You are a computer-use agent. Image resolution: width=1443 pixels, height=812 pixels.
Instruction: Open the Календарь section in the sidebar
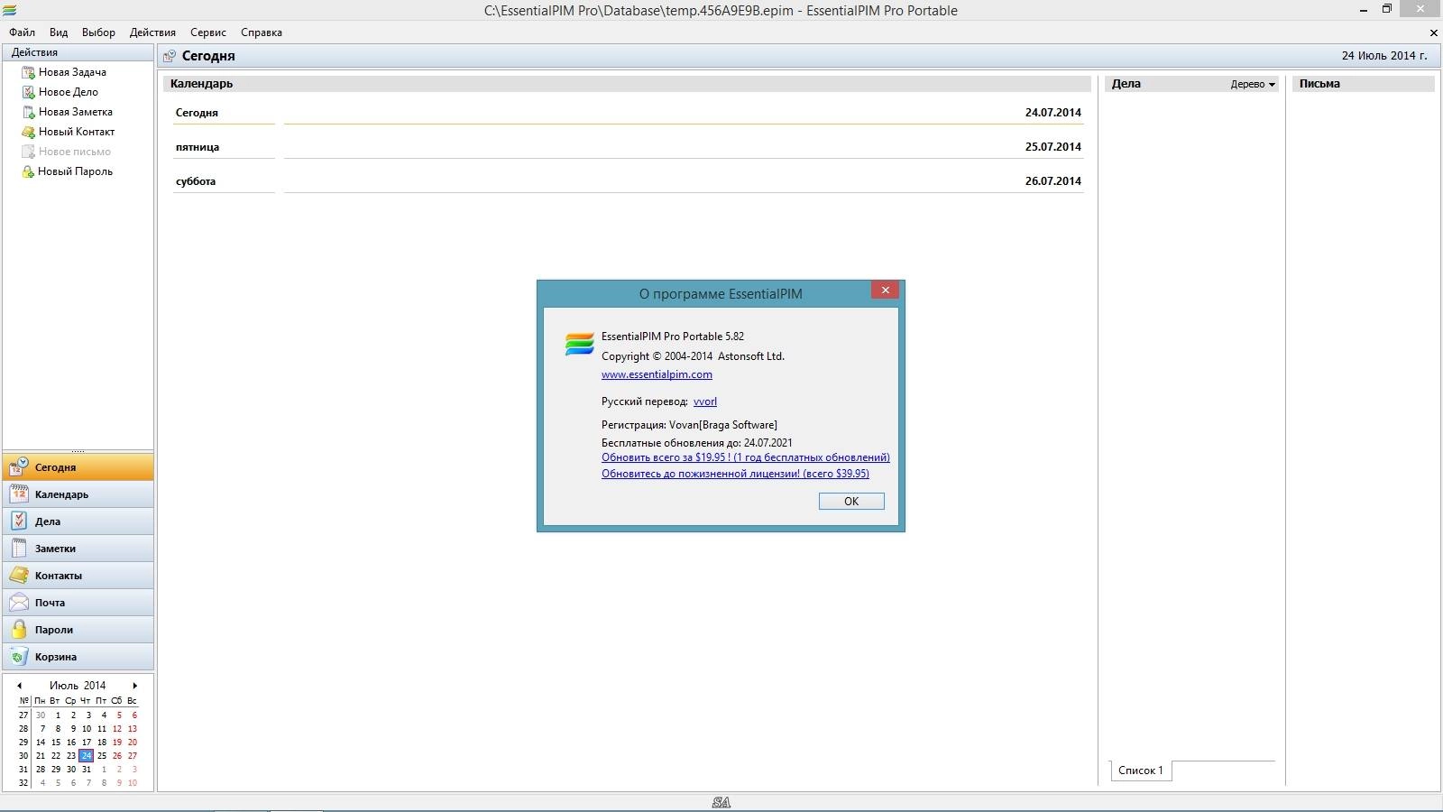pos(78,494)
